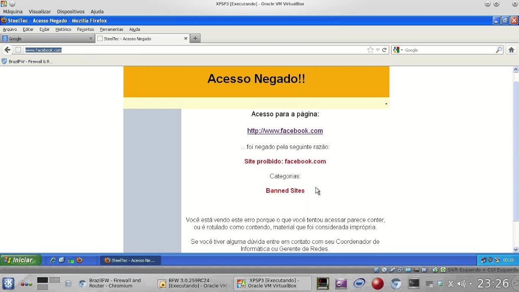Launch Outlook Express from quick launch

(62, 260)
